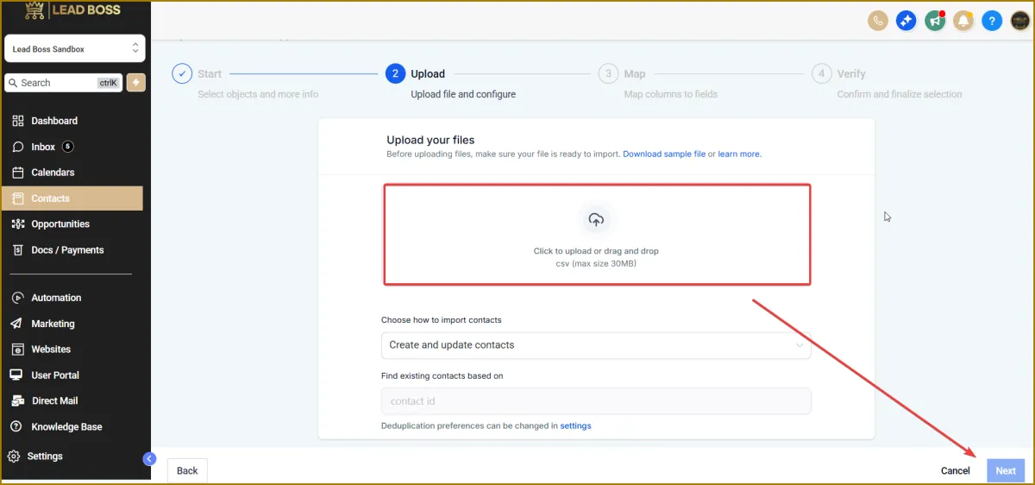Image resolution: width=1035 pixels, height=485 pixels.
Task: Click the phone dialer icon in header
Action: (878, 21)
